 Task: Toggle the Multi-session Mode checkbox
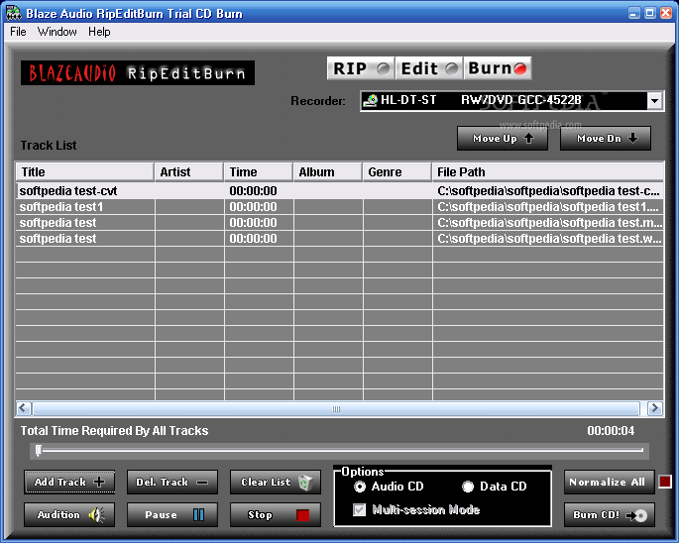(x=360, y=509)
